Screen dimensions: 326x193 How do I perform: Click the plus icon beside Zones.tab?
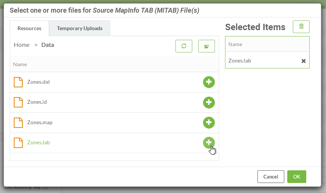coord(209,142)
